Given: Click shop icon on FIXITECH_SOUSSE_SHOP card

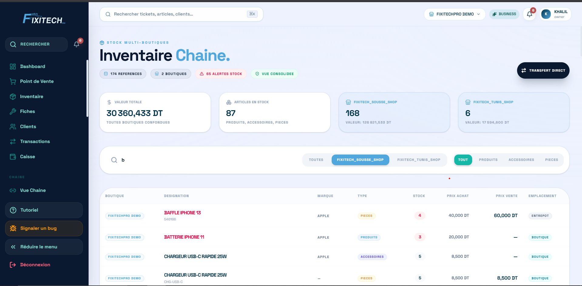Looking at the screenshot, I should tap(348, 102).
